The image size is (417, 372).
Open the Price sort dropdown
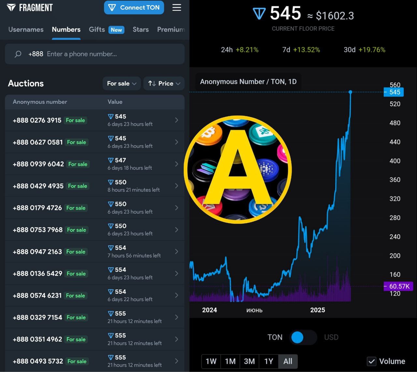point(164,84)
